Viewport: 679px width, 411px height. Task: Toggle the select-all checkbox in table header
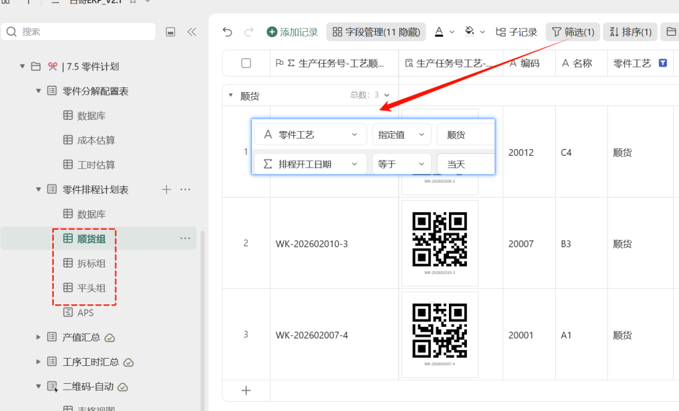pyautogui.click(x=246, y=63)
